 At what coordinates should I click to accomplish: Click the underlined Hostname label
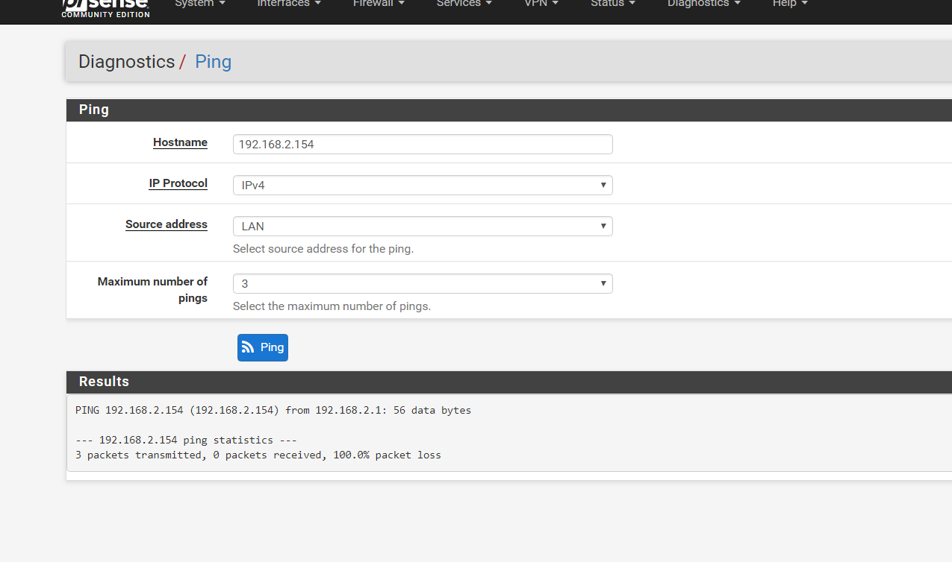tap(180, 142)
